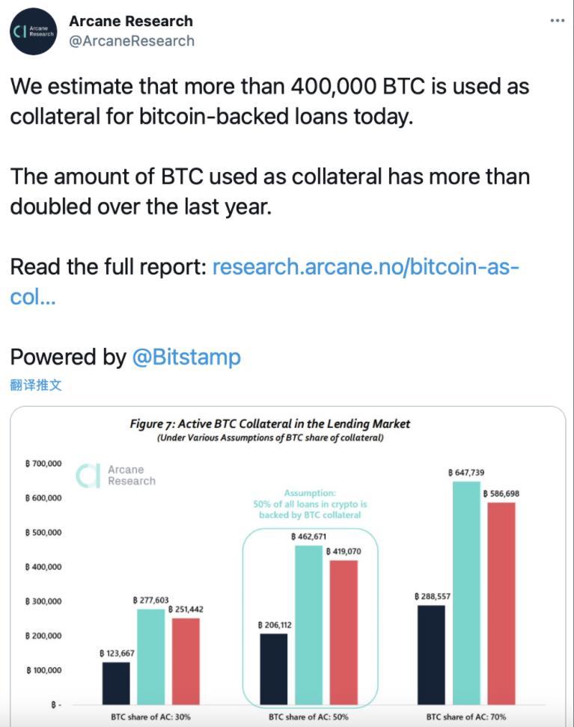The image size is (574, 727).
Task: Open the research.arcane.no report link
Action: 366,267
